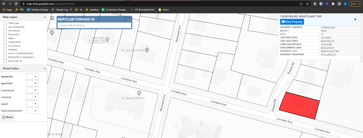Expand the Commercial color dropdown arrow
Screen dimensions: 363x138
(x=35, y=90)
